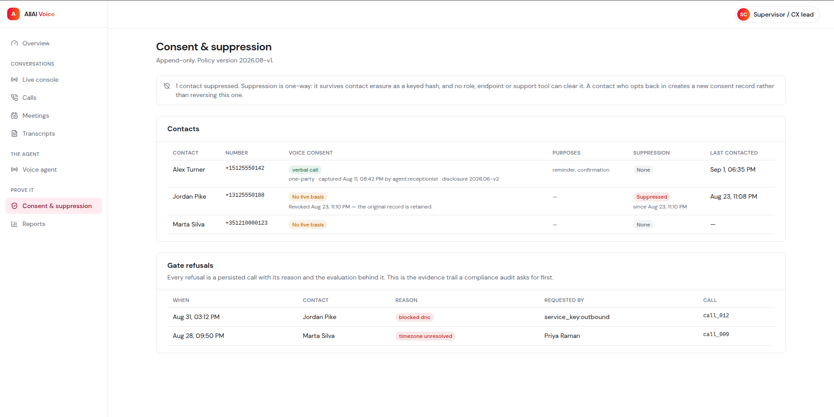Viewport: 834px width, 417px height.
Task: Click Jordan Pike's 'No live basis' badge
Action: (x=308, y=197)
